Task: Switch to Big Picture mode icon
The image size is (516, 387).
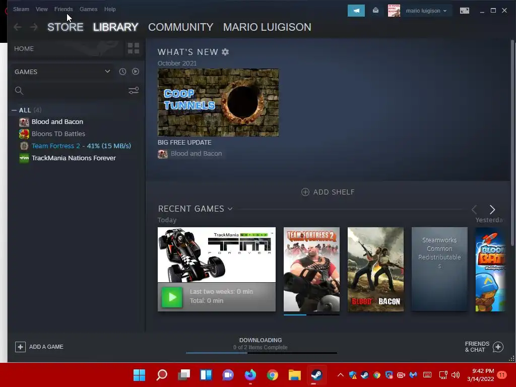Action: 464,11
